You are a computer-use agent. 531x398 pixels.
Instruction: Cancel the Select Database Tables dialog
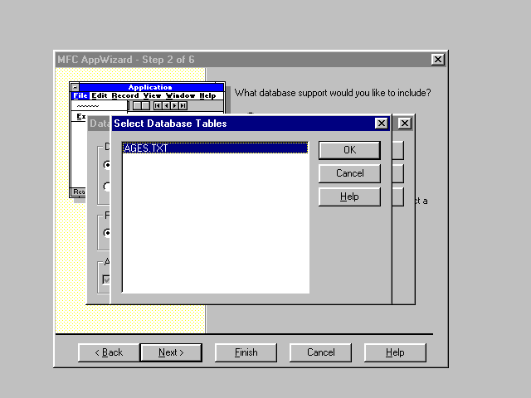[x=349, y=173]
